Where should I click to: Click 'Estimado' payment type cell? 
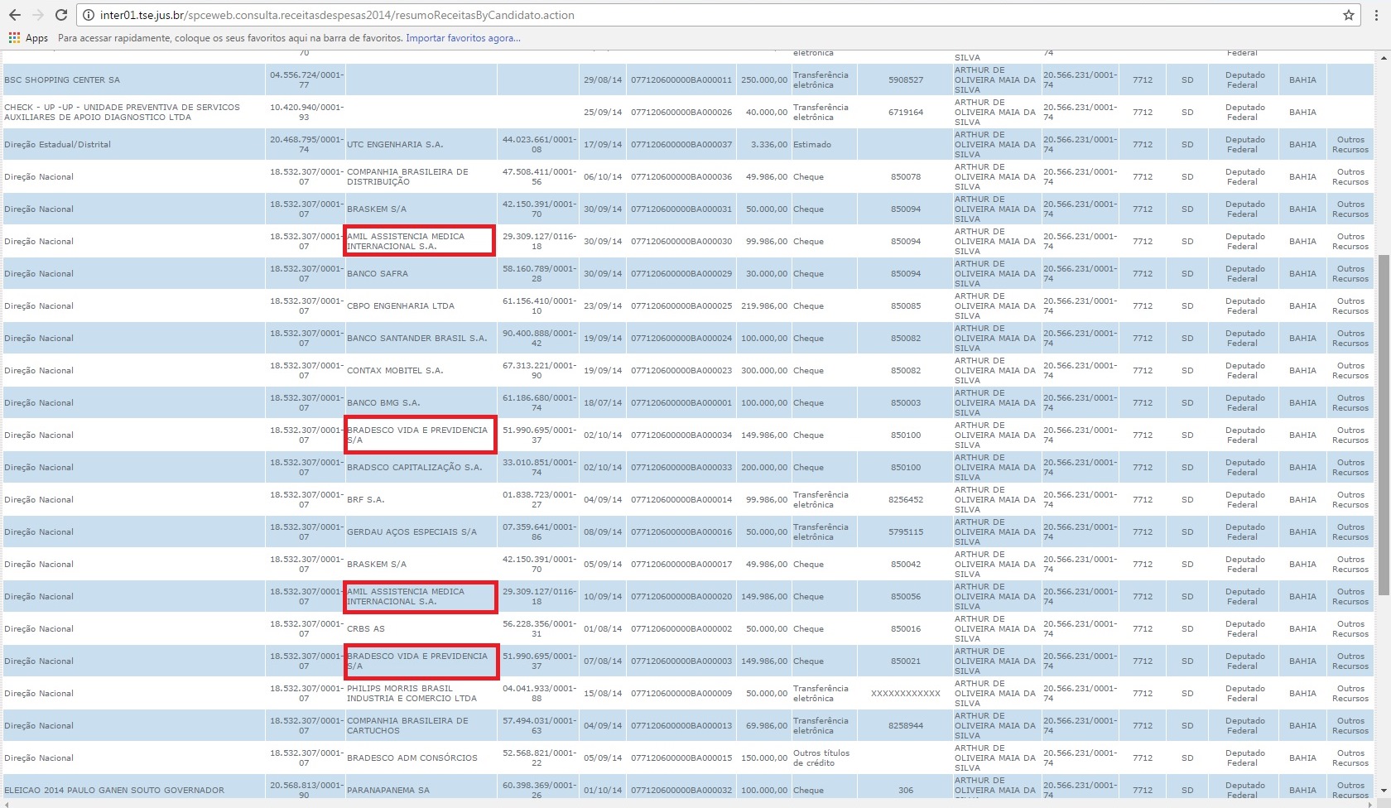click(x=824, y=145)
